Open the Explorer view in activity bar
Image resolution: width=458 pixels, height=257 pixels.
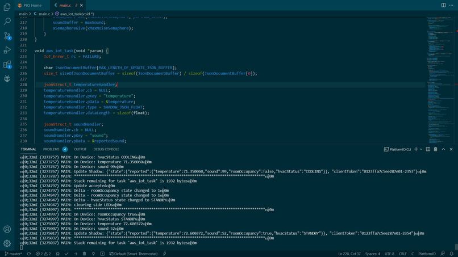point(7,7)
